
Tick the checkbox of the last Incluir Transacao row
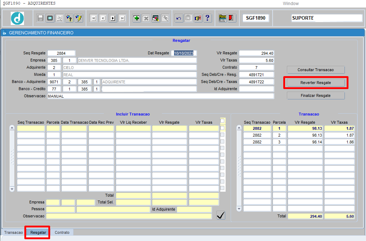click(222, 188)
